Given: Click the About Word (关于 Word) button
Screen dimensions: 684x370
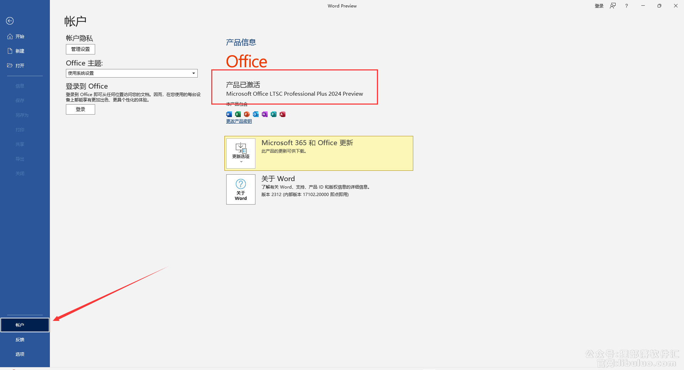Looking at the screenshot, I should [x=241, y=189].
